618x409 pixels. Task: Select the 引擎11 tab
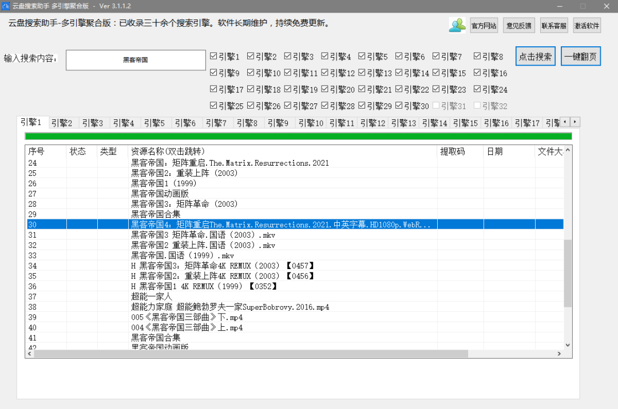click(x=342, y=123)
